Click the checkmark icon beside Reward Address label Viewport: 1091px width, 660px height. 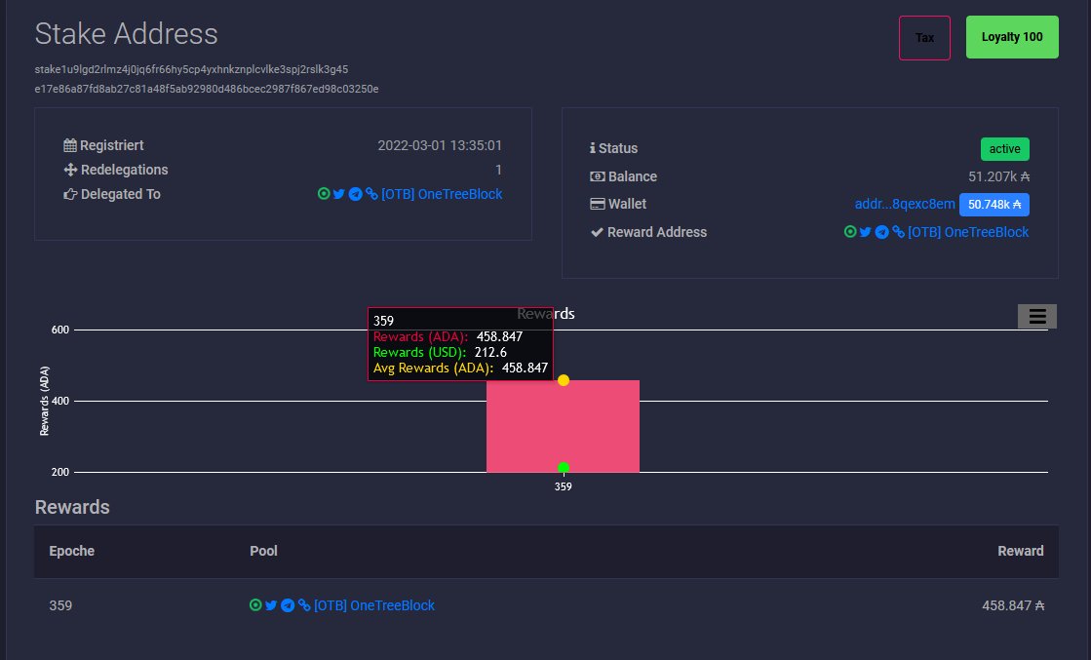[x=597, y=232]
